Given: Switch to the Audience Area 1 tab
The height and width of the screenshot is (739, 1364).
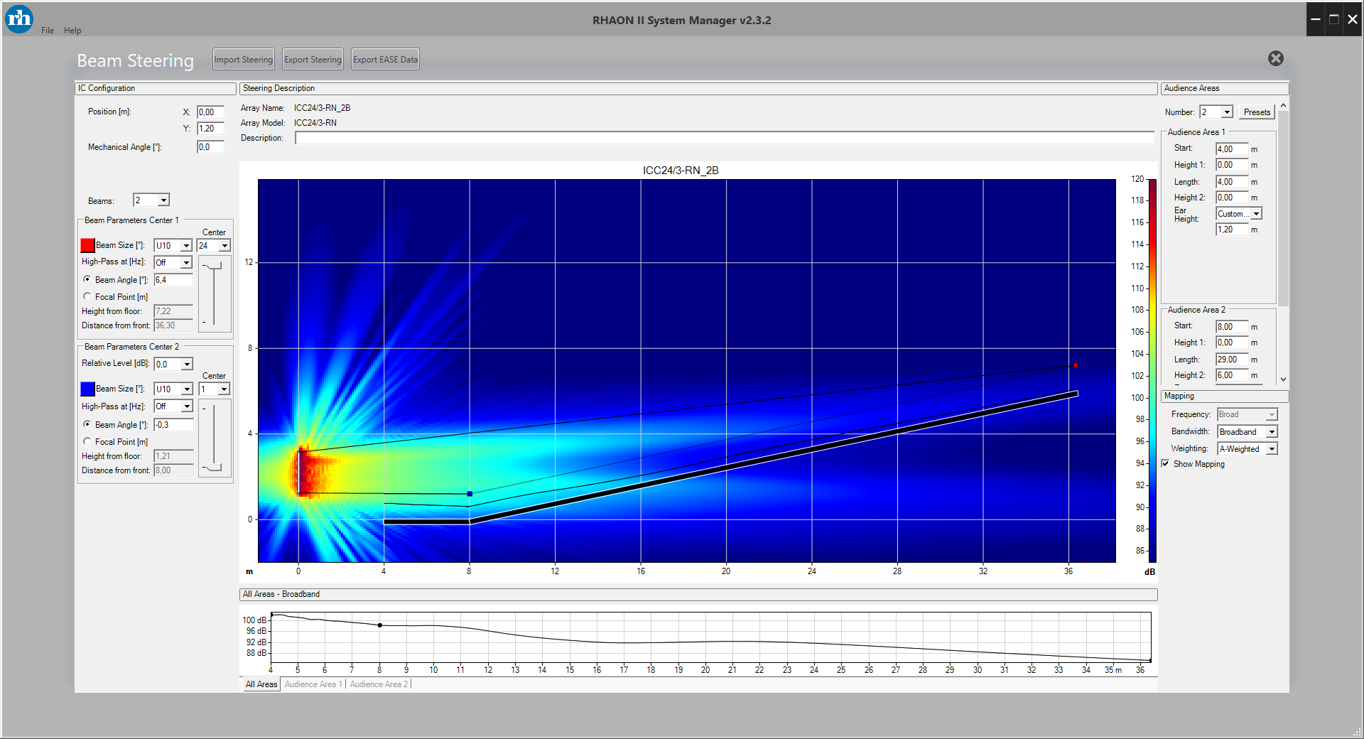Looking at the screenshot, I should pos(313,684).
